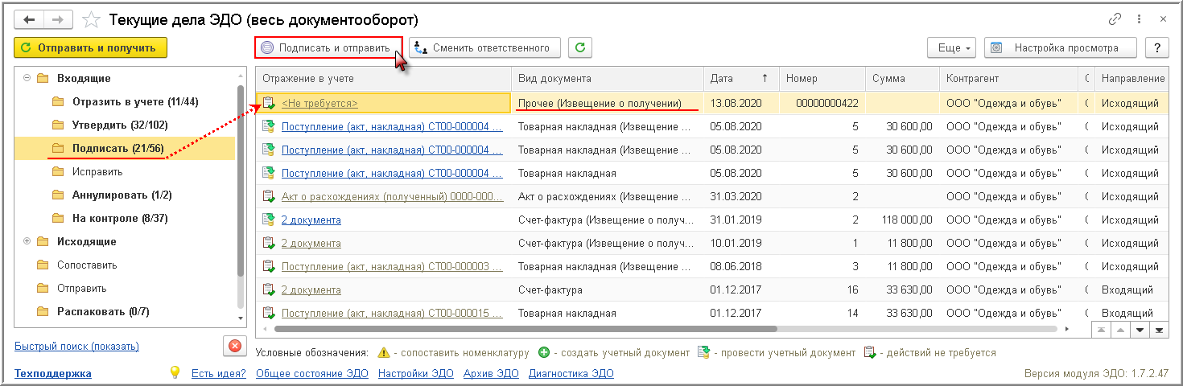Clear quick search with the red X button

pos(234,346)
